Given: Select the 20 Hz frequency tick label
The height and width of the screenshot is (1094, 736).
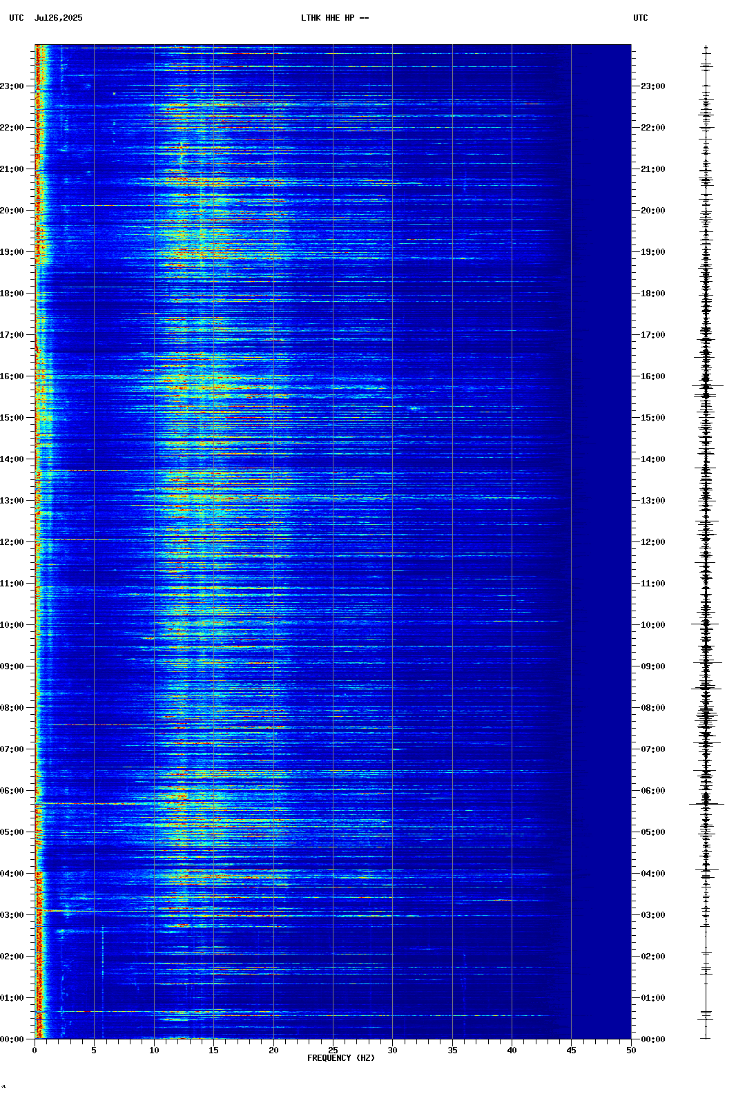Looking at the screenshot, I should coord(273,1050).
